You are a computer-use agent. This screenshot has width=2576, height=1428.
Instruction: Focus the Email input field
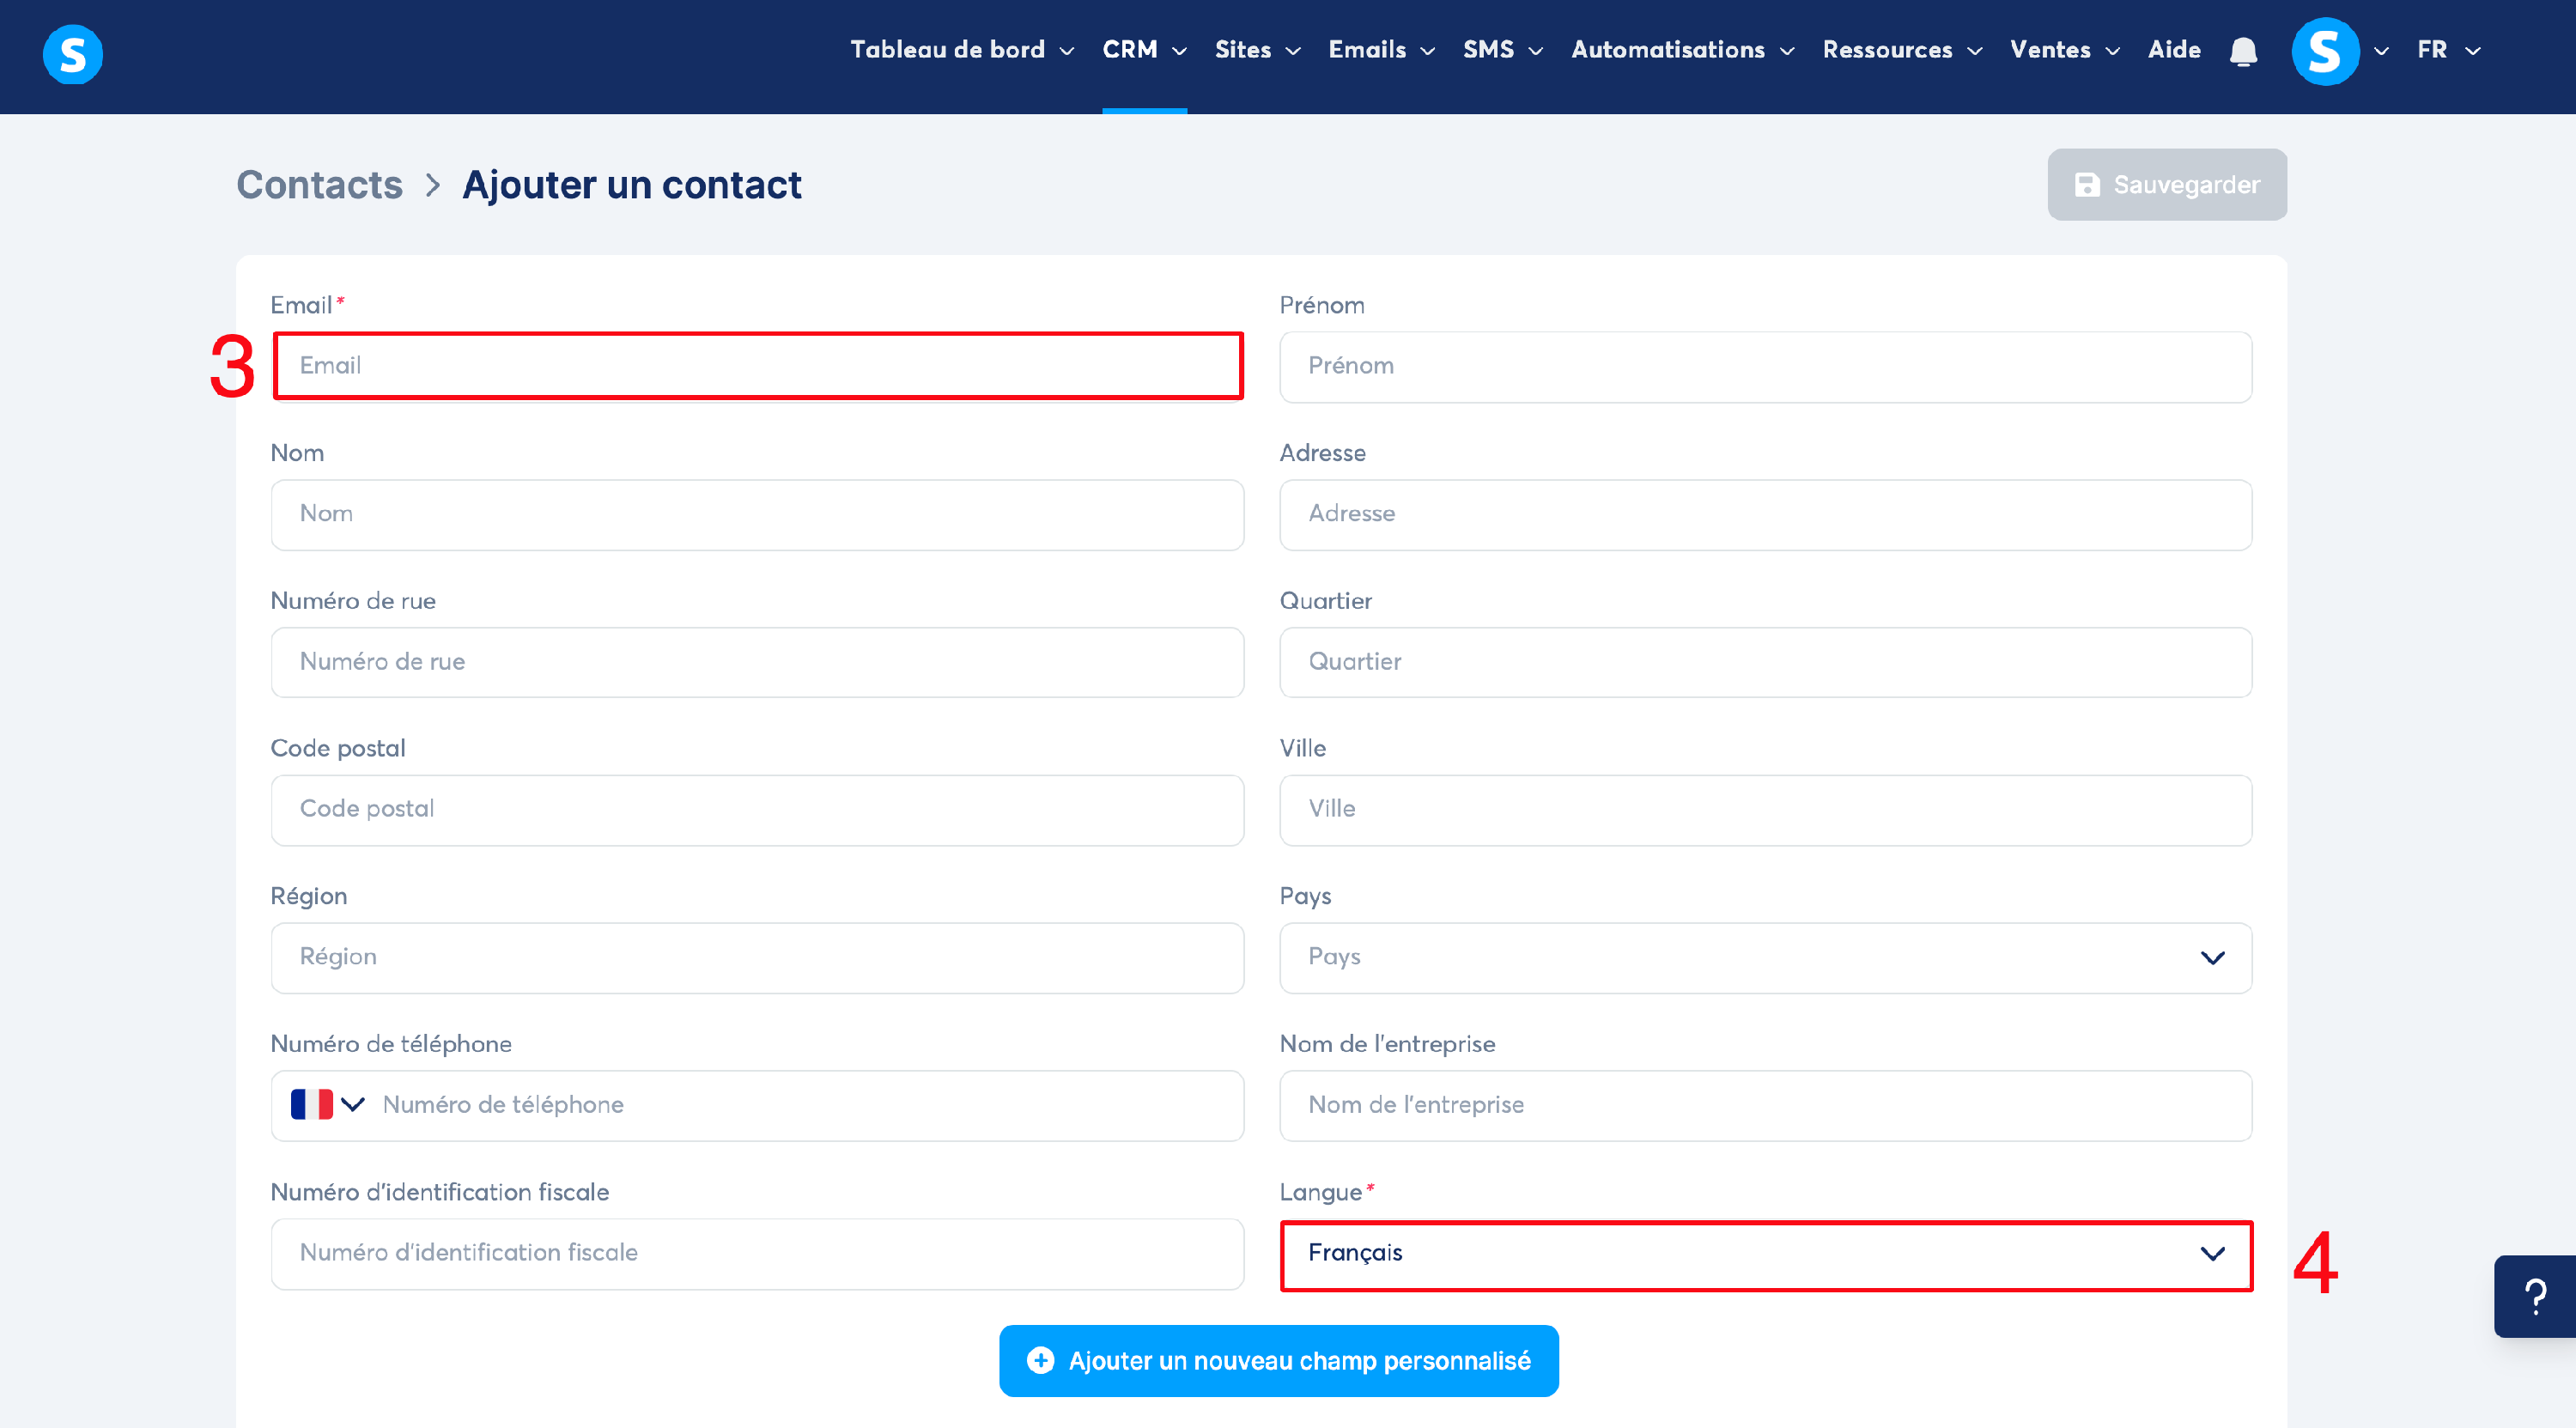coord(757,366)
